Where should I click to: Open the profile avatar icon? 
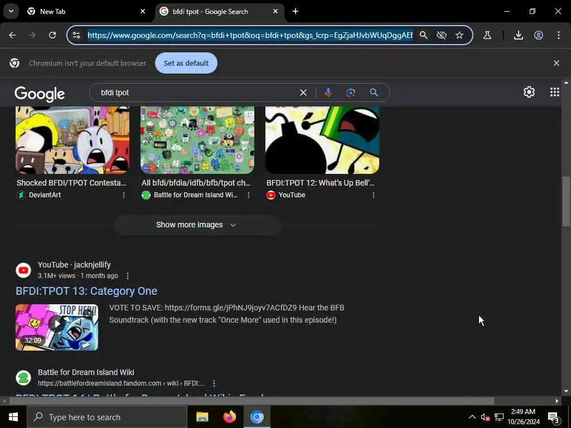pyautogui.click(x=539, y=35)
